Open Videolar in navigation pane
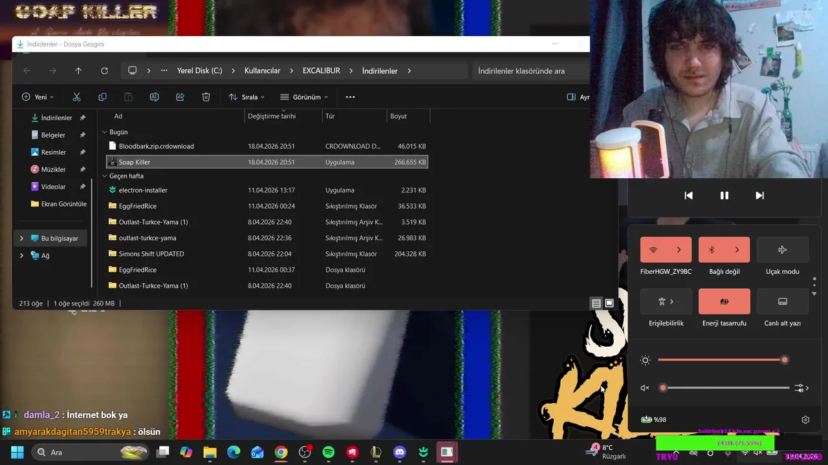This screenshot has height=465, width=828. tap(53, 187)
